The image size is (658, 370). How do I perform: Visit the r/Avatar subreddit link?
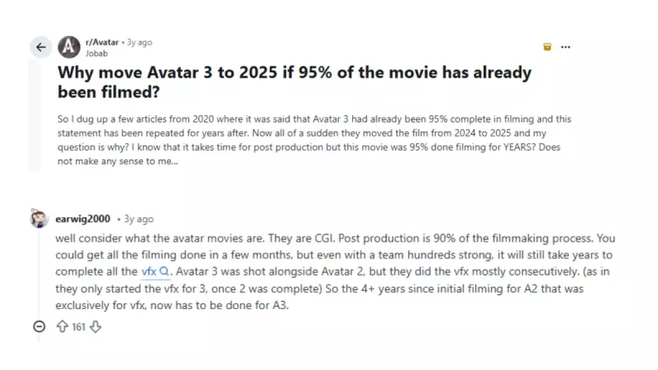(101, 42)
